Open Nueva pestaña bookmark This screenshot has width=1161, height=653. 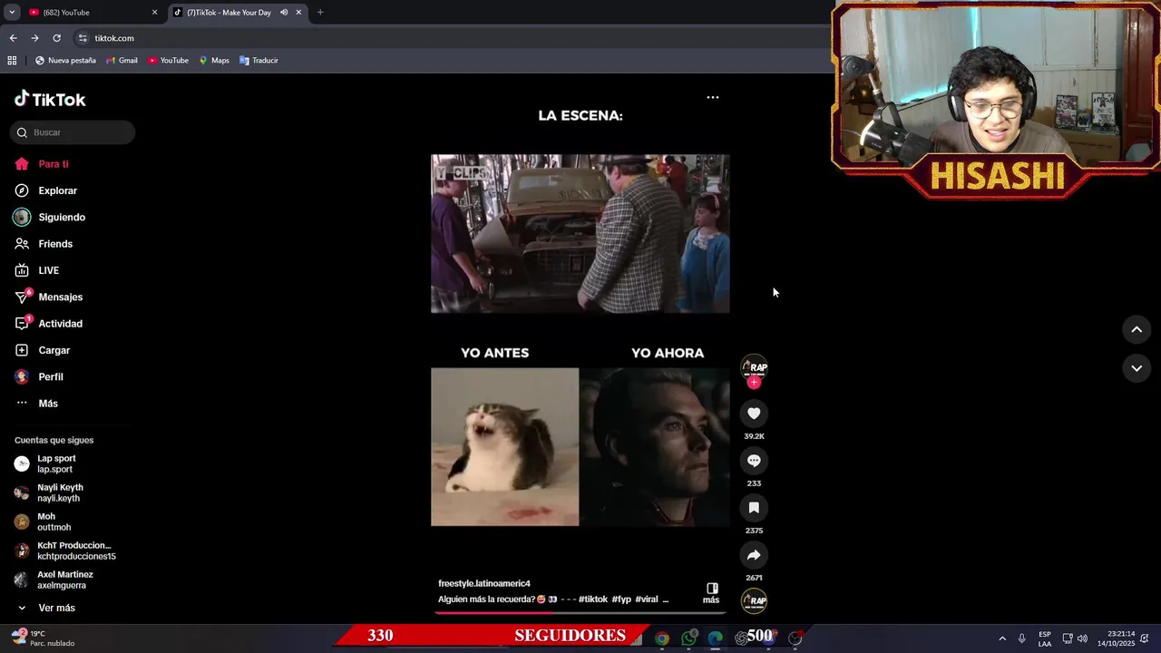[x=65, y=61]
